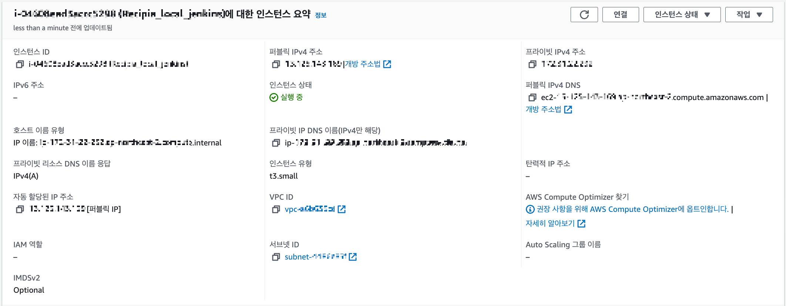This screenshot has height=306, width=786.
Task: Copy the private IP DNS name
Action: point(275,143)
